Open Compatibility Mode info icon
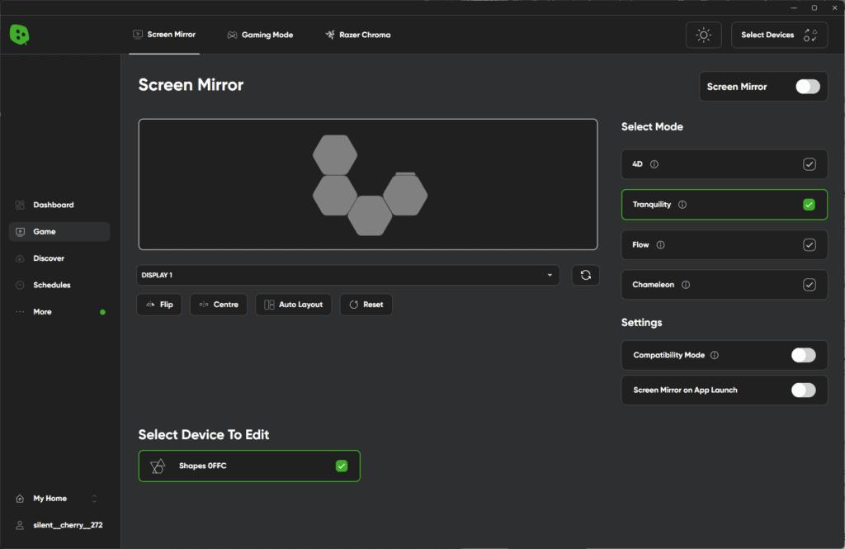 715,355
